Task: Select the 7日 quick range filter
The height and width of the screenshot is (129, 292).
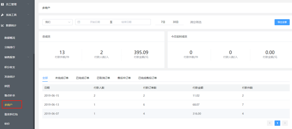Action: click(x=163, y=22)
